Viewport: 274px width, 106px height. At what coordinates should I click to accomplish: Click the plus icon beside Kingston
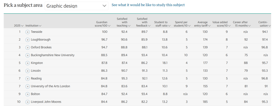27,63
